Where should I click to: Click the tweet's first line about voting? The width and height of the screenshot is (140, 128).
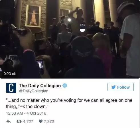tap(69, 100)
